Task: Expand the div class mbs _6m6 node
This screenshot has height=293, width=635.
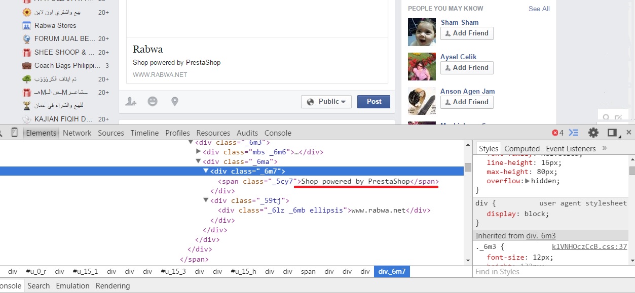Action: coord(199,152)
